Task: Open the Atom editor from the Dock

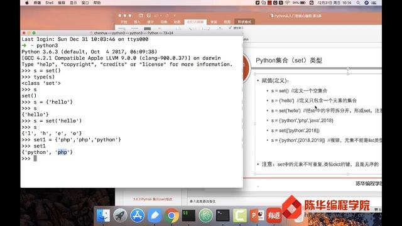Action: coord(205,215)
